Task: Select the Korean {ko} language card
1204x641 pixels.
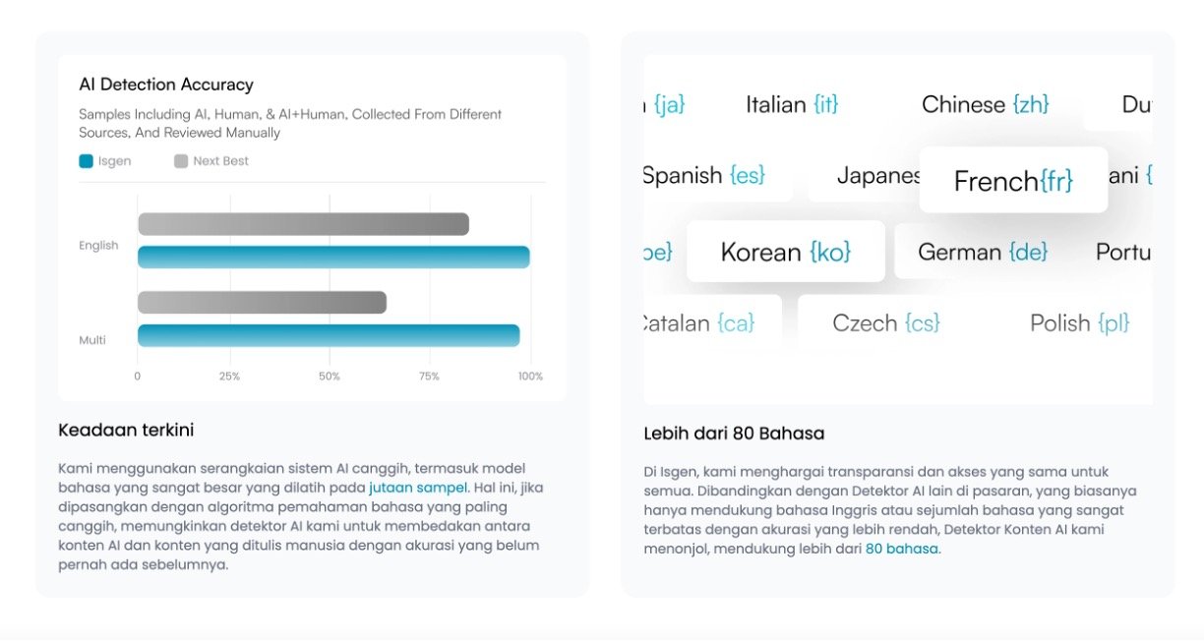Action: (785, 252)
